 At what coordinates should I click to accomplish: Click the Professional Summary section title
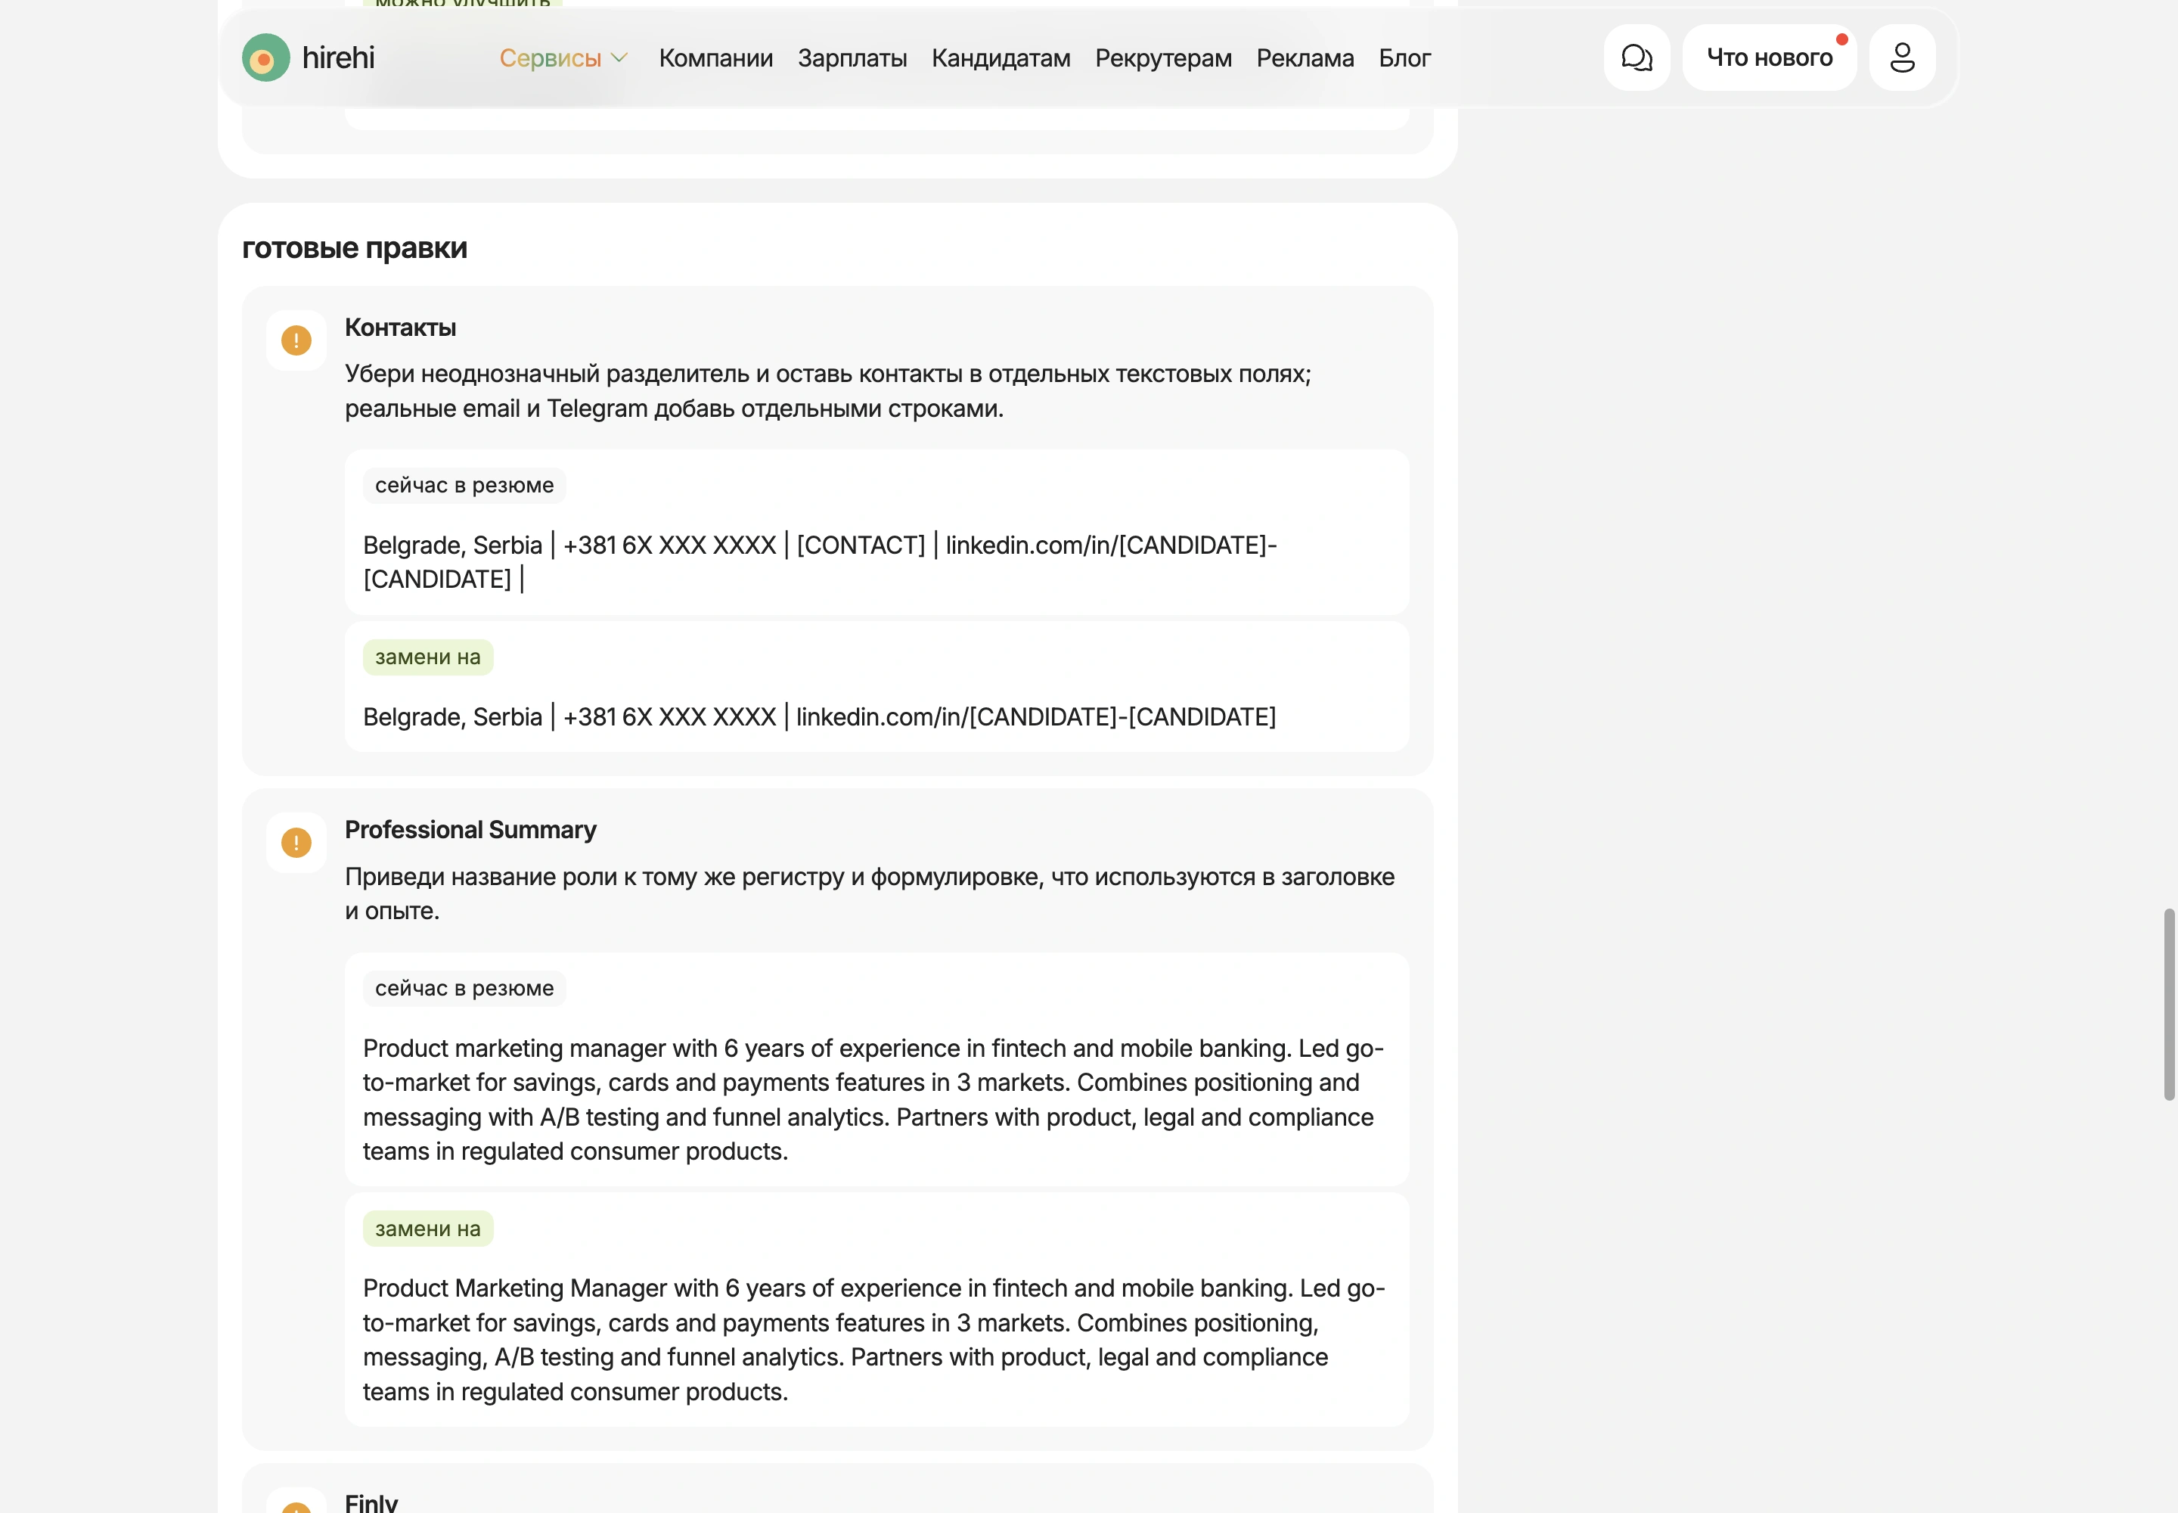click(470, 831)
